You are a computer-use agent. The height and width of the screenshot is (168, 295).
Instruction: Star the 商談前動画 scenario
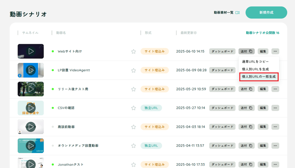133,127
